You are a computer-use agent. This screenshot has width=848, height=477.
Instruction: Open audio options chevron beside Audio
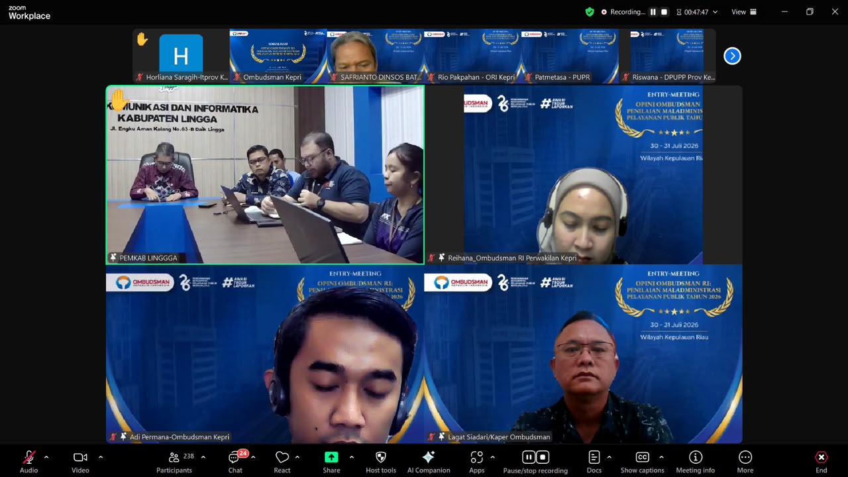click(46, 457)
